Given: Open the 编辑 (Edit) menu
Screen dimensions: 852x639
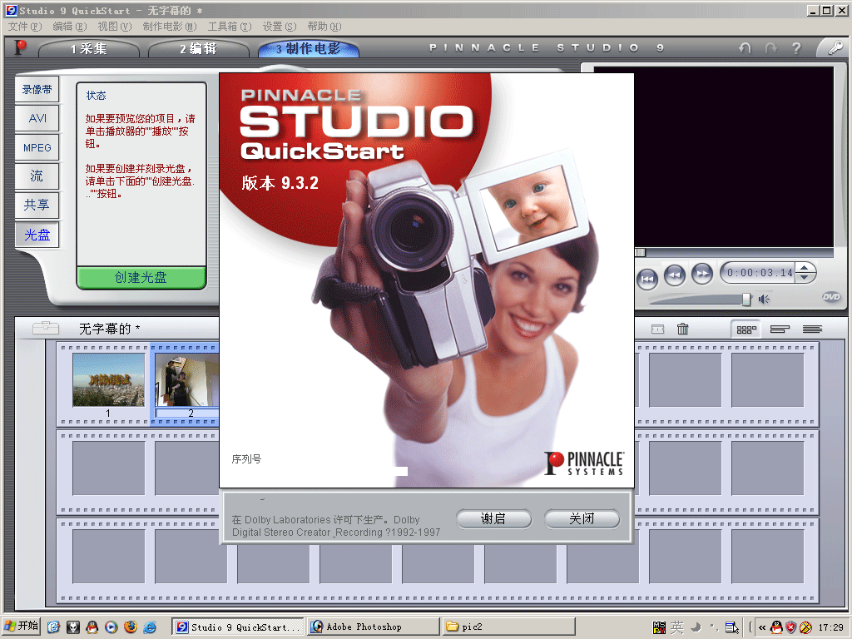Looking at the screenshot, I should coord(70,26).
